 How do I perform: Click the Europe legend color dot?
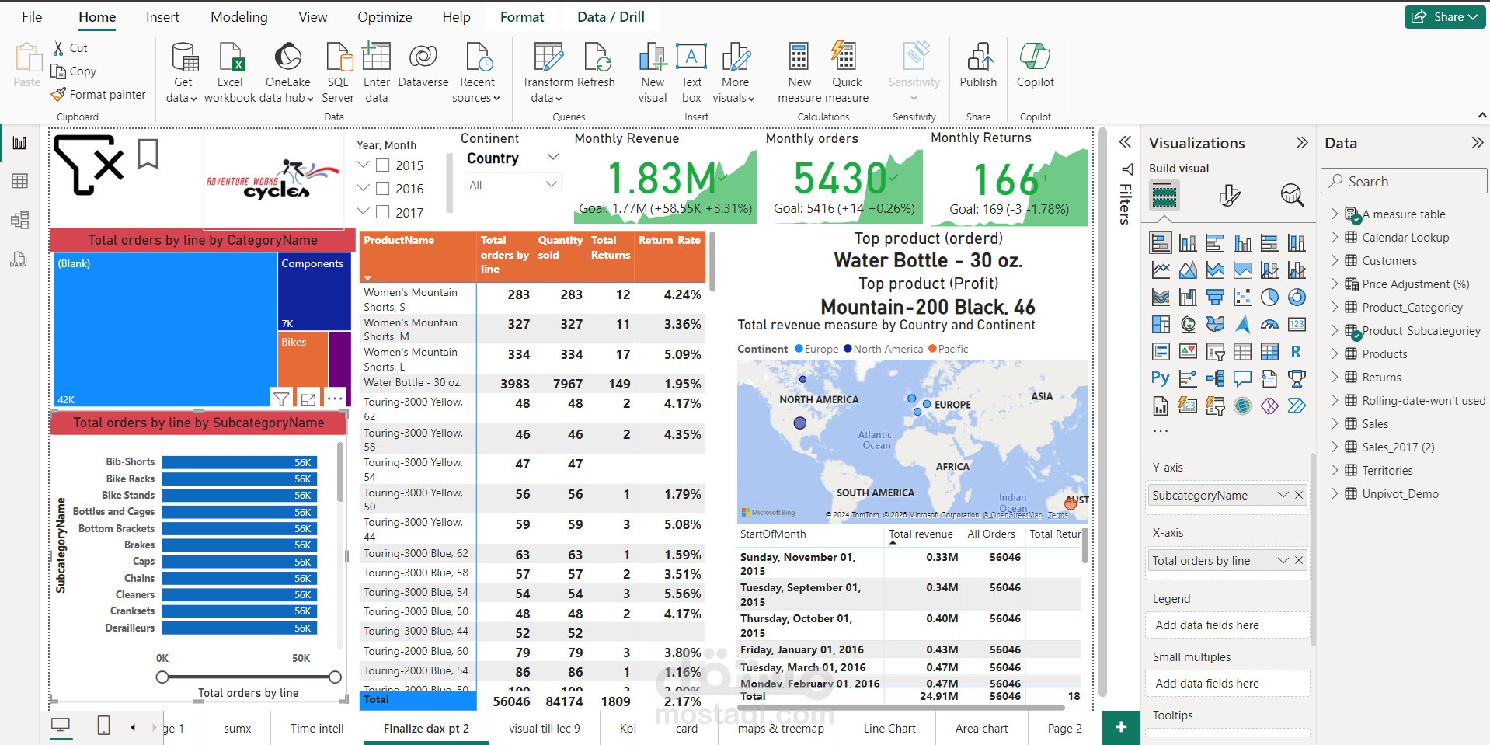coord(799,349)
